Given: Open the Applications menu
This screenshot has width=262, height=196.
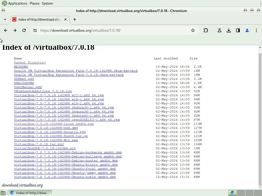Looking at the screenshot, I should (18, 3).
